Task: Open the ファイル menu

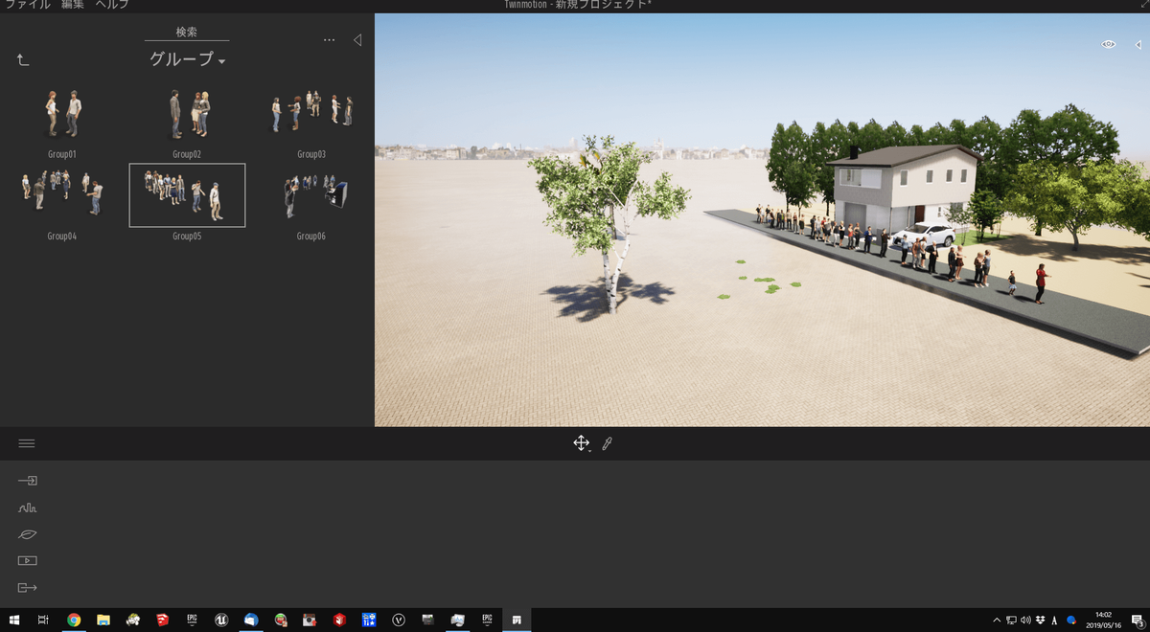Action: coord(28,5)
